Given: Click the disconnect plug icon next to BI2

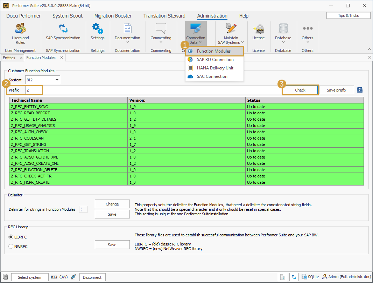Looking at the screenshot, I should [73, 277].
